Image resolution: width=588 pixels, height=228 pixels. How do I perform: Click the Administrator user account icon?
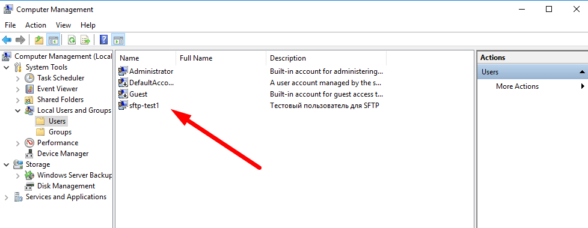point(123,71)
